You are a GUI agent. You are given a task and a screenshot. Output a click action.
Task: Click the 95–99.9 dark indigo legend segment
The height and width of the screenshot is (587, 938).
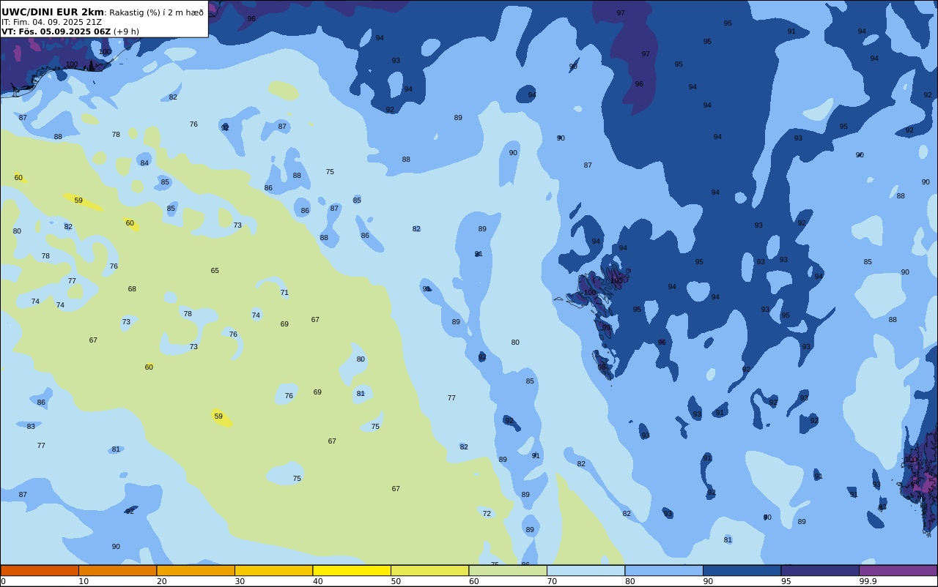820,570
